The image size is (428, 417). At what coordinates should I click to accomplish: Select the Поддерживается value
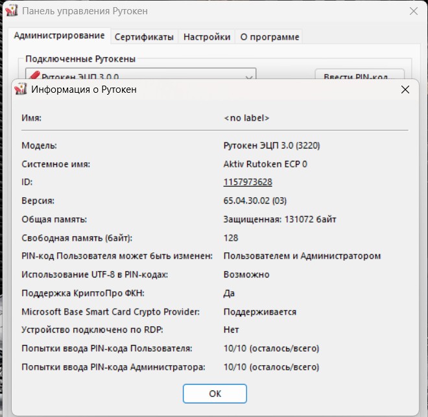click(260, 312)
